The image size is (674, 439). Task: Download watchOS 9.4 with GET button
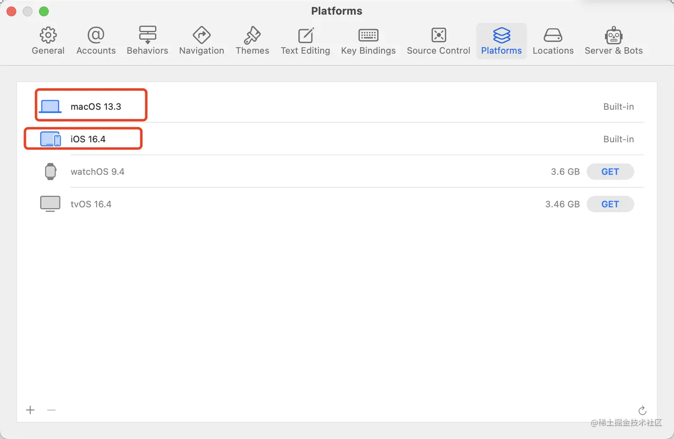pos(610,172)
